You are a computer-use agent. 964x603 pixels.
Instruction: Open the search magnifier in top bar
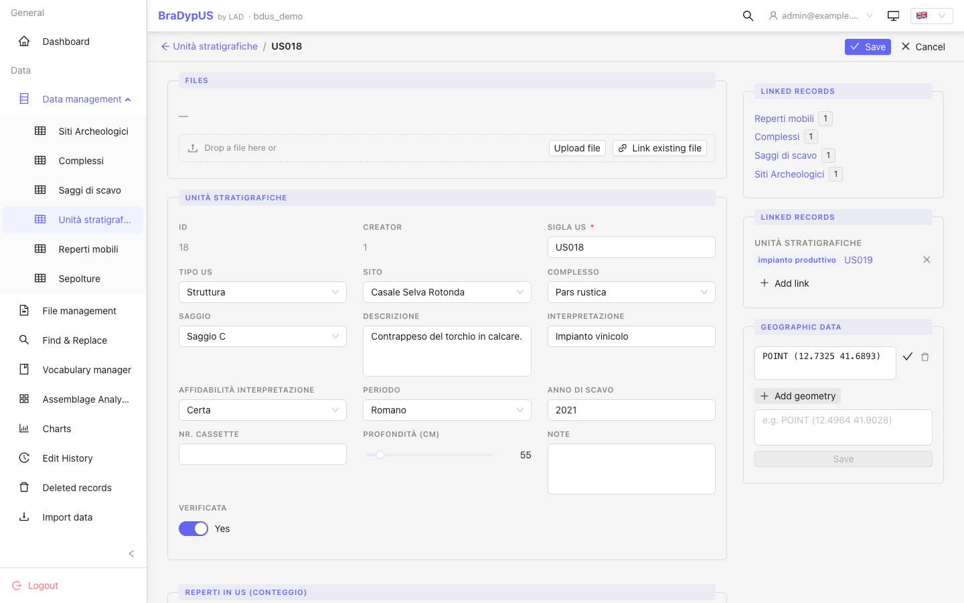point(748,15)
